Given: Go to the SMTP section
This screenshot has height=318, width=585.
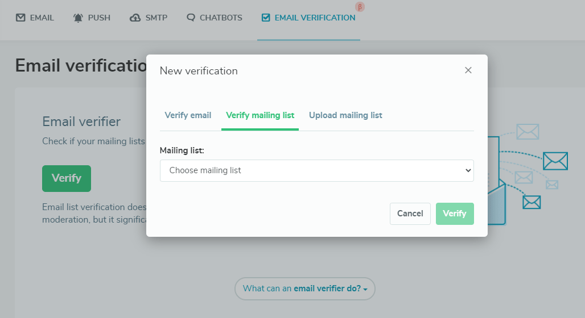Looking at the screenshot, I should [x=149, y=18].
